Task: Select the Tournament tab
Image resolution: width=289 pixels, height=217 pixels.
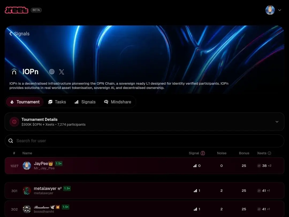Action: coord(25,102)
